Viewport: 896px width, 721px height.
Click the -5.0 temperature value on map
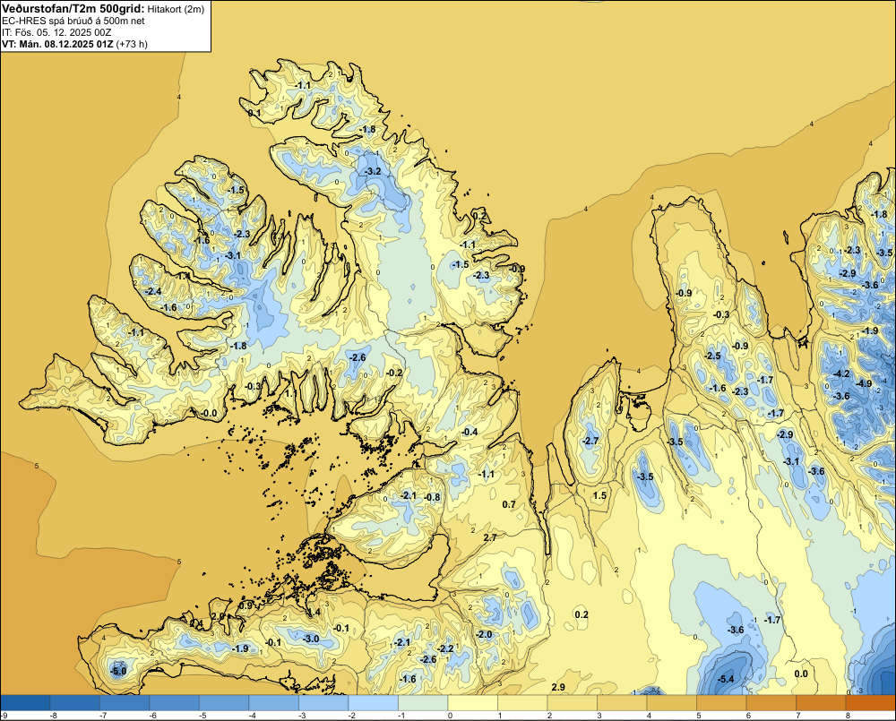click(x=118, y=672)
